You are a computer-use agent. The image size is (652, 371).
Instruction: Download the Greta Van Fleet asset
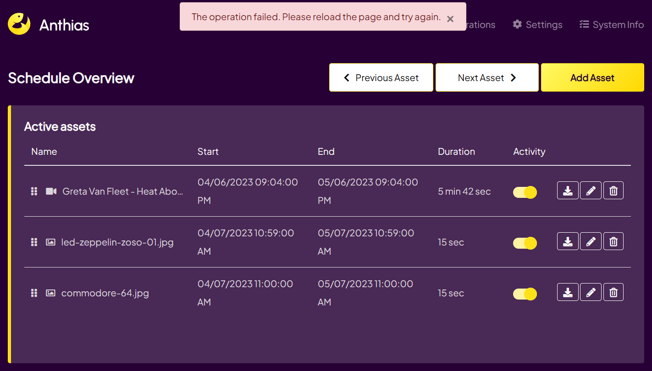click(568, 191)
